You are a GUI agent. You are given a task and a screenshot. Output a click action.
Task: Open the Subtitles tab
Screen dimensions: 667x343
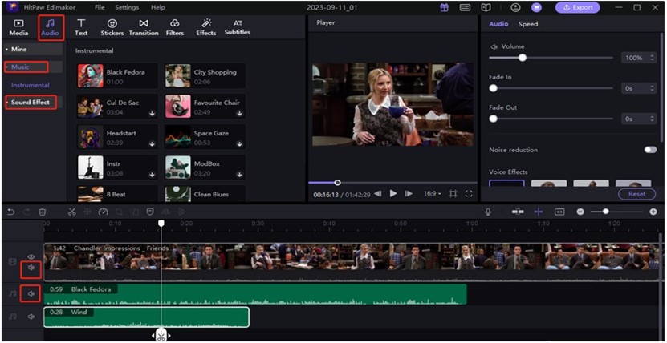pyautogui.click(x=238, y=27)
